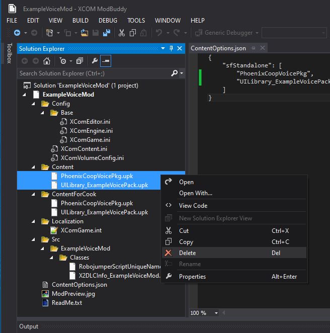Click the Add New Item toolbar icon
This screenshot has height=333, width=330.
click(x=68, y=33)
